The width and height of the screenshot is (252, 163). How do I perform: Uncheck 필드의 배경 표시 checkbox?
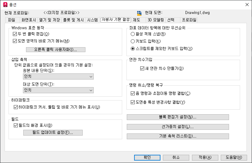[x=16, y=125]
